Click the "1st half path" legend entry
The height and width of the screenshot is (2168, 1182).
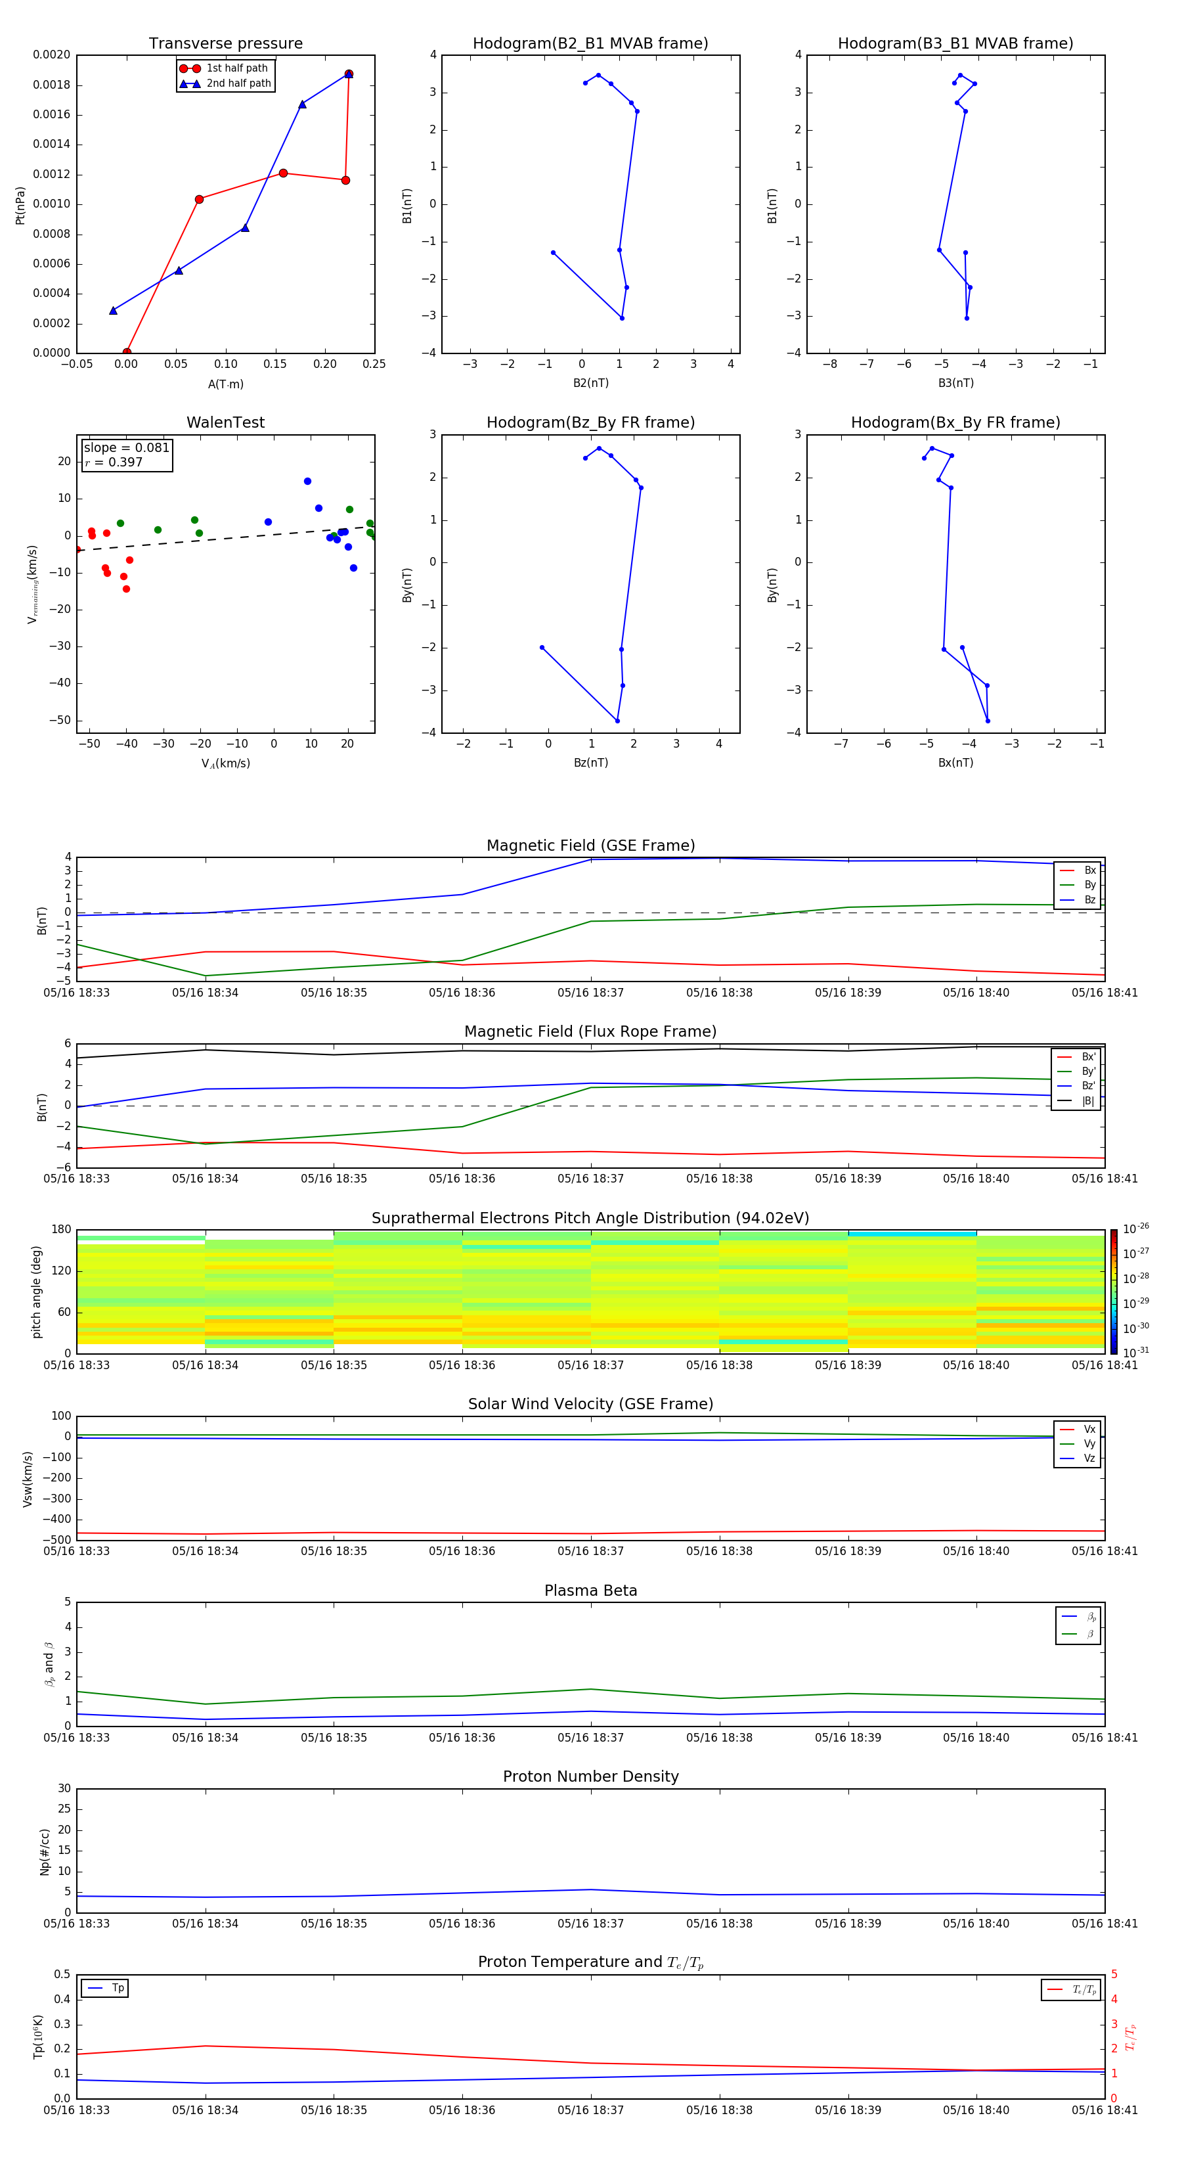pyautogui.click(x=224, y=68)
